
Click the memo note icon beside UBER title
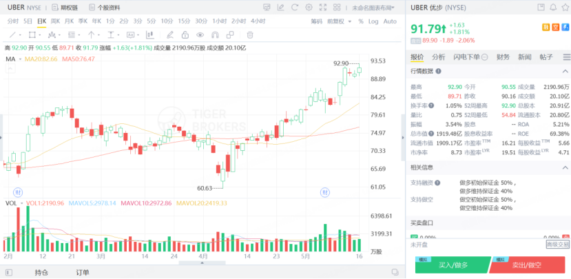(x=541, y=7)
